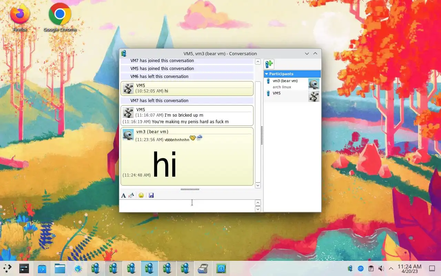Select VM5 in the participants list
441x276 pixels.
292,96
